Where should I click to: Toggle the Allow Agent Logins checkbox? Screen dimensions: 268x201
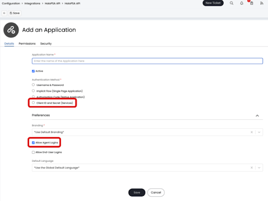[x=33, y=142]
